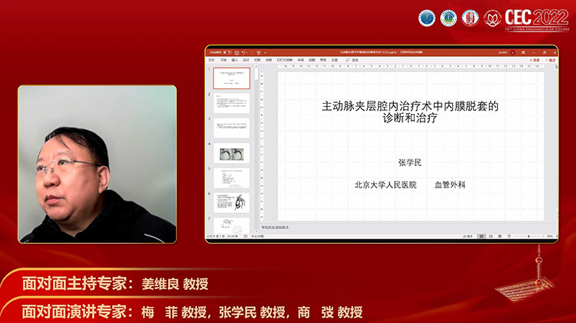This screenshot has width=576, height=323.
Task: Start Slide Show icon in status bar
Action: coord(509,236)
